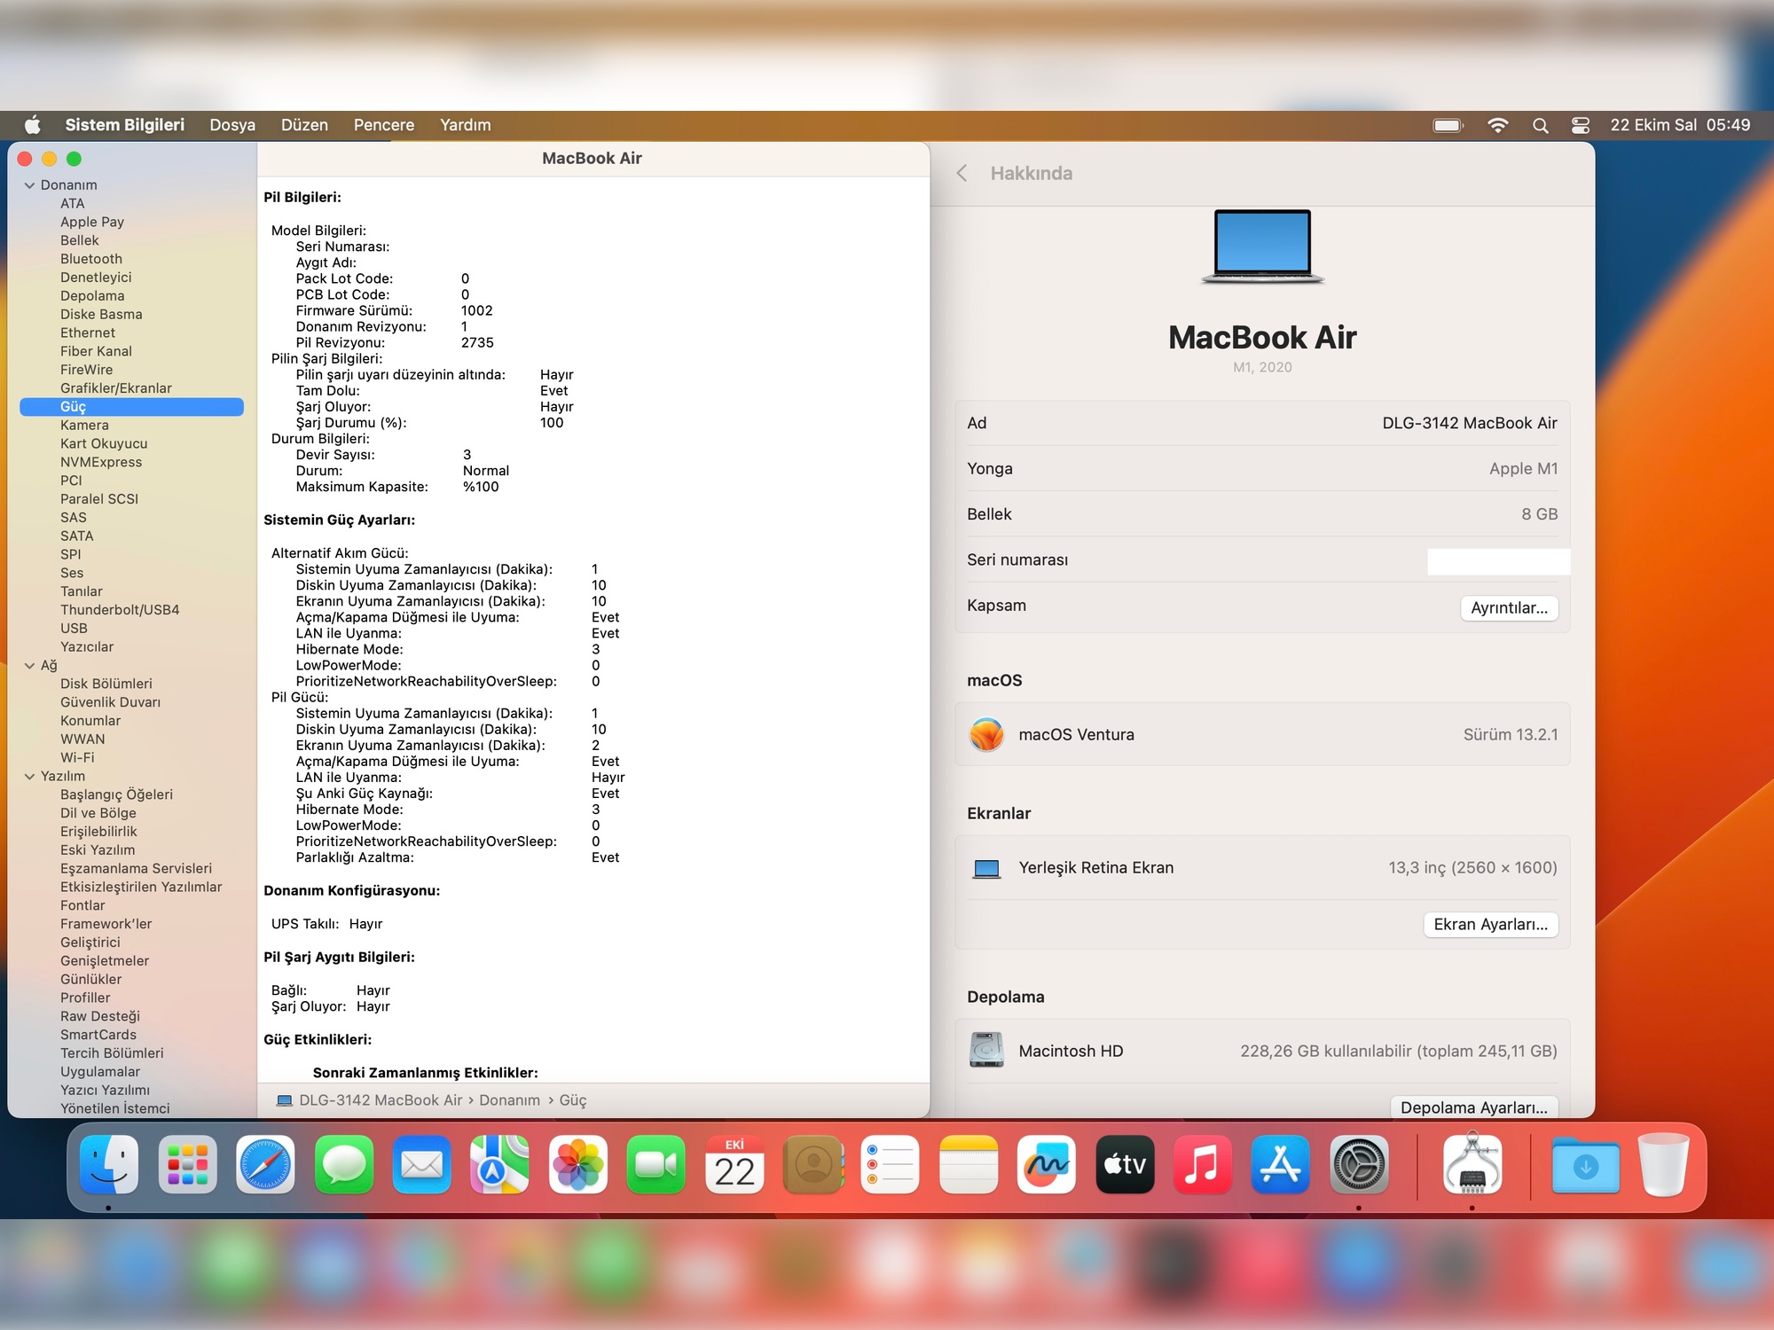Open the Pencere menu
The height and width of the screenshot is (1330, 1774).
384,125
